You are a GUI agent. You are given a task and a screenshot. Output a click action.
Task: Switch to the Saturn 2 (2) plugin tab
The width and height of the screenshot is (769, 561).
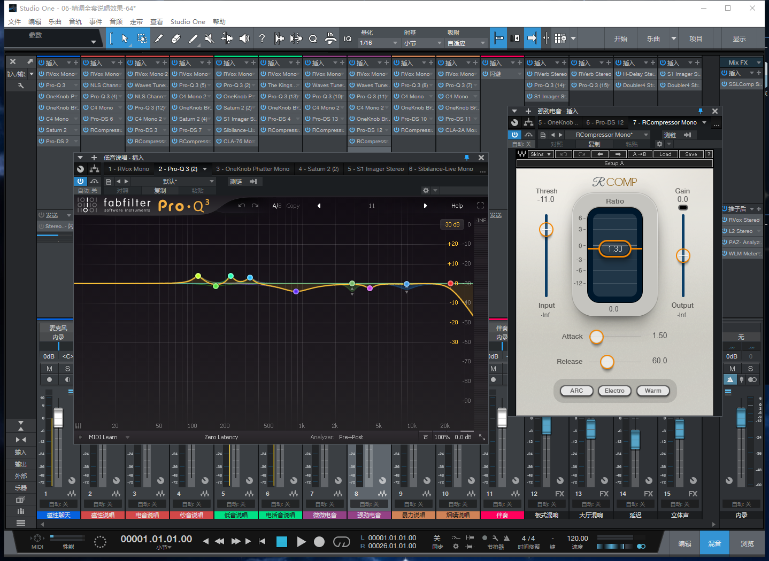point(319,169)
